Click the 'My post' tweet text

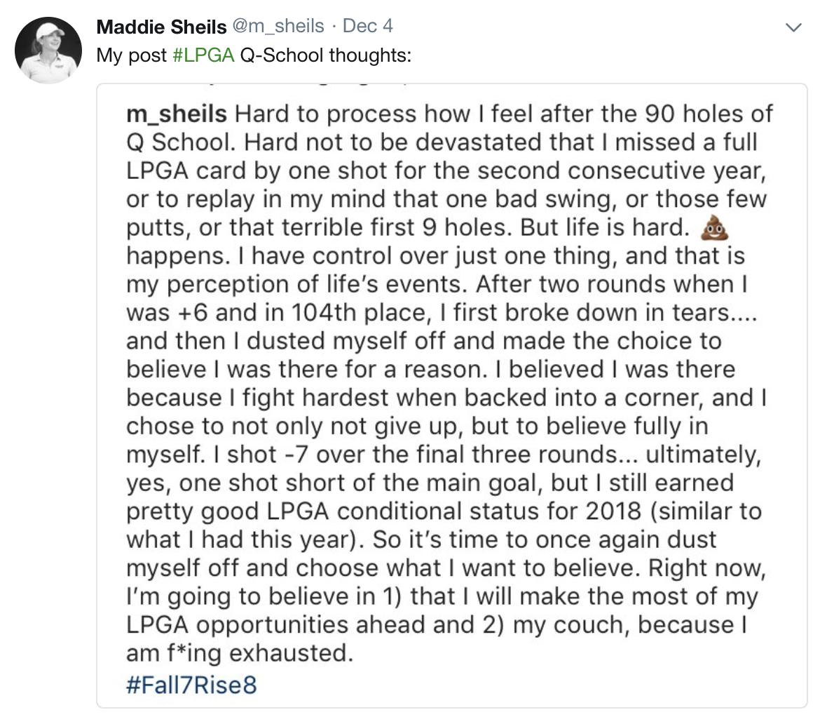(131, 55)
